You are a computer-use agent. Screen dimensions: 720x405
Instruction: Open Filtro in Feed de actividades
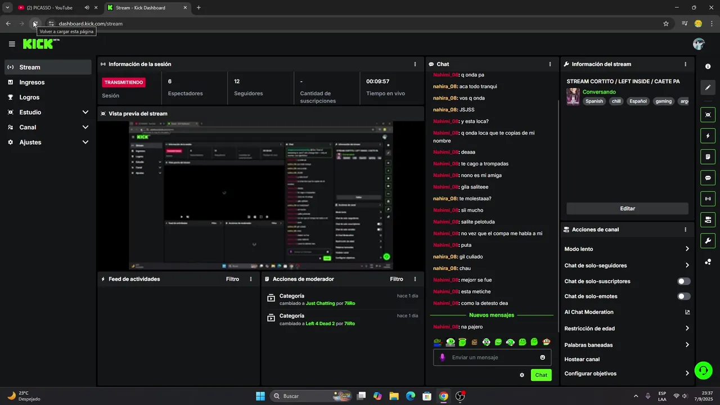pos(232,279)
